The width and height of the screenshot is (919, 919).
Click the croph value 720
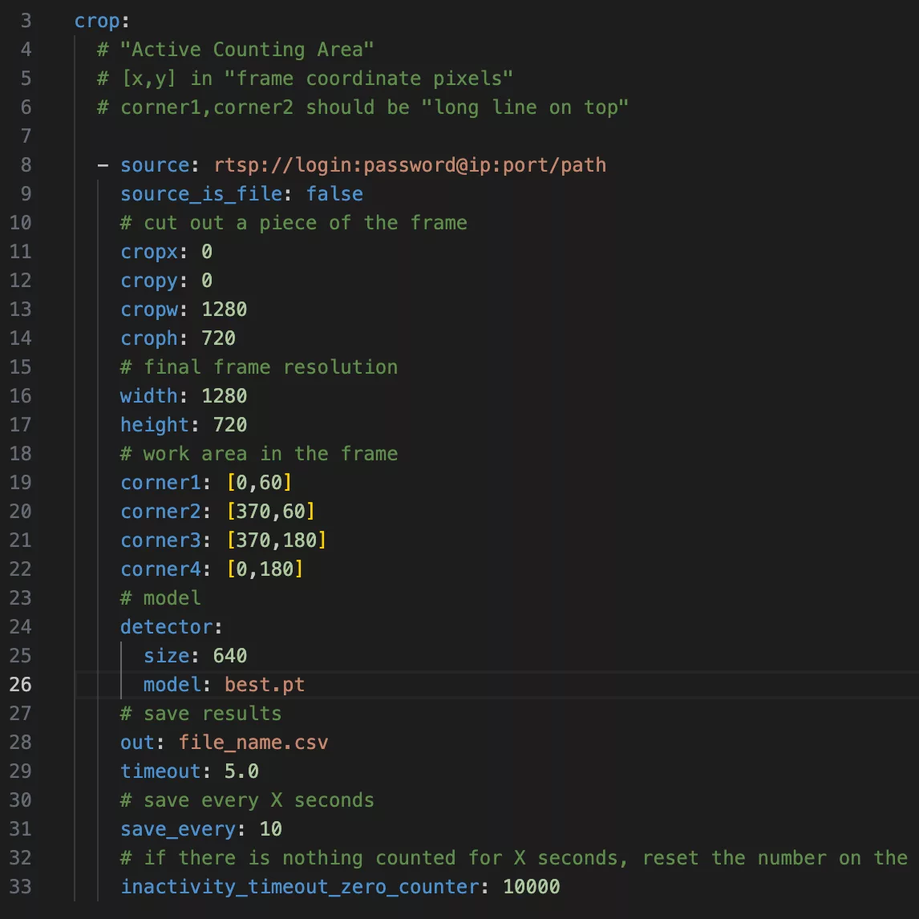click(x=218, y=338)
